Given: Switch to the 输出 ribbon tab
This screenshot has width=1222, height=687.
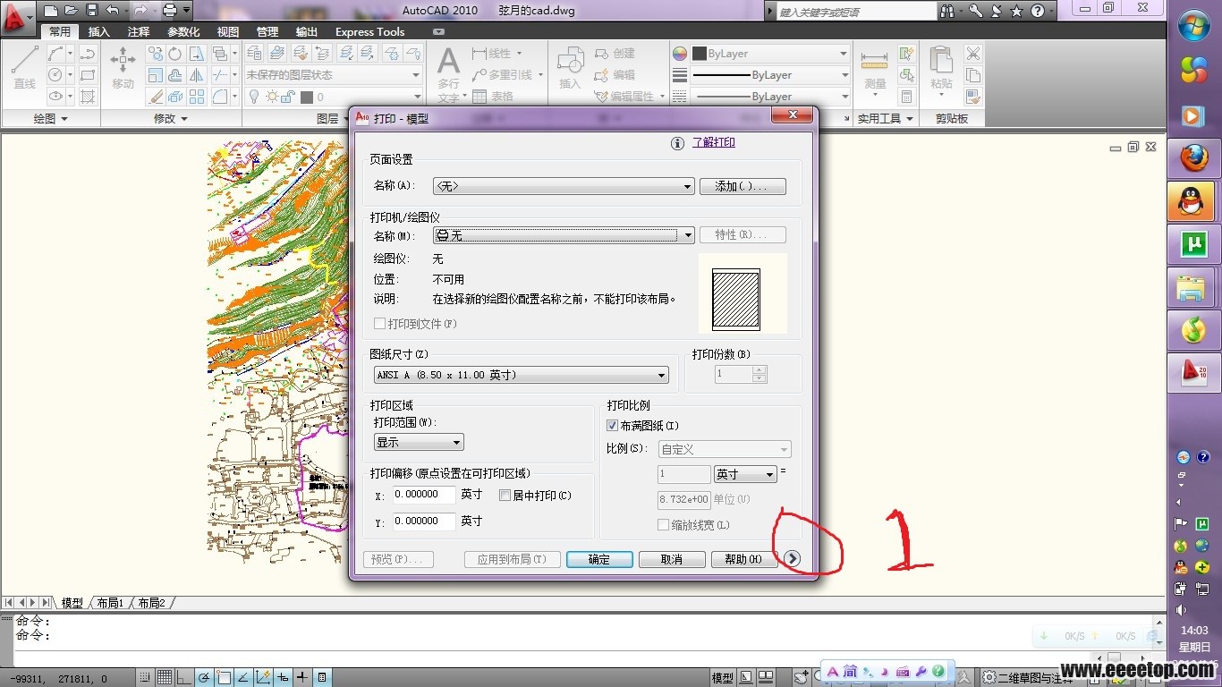Looking at the screenshot, I should [x=307, y=31].
